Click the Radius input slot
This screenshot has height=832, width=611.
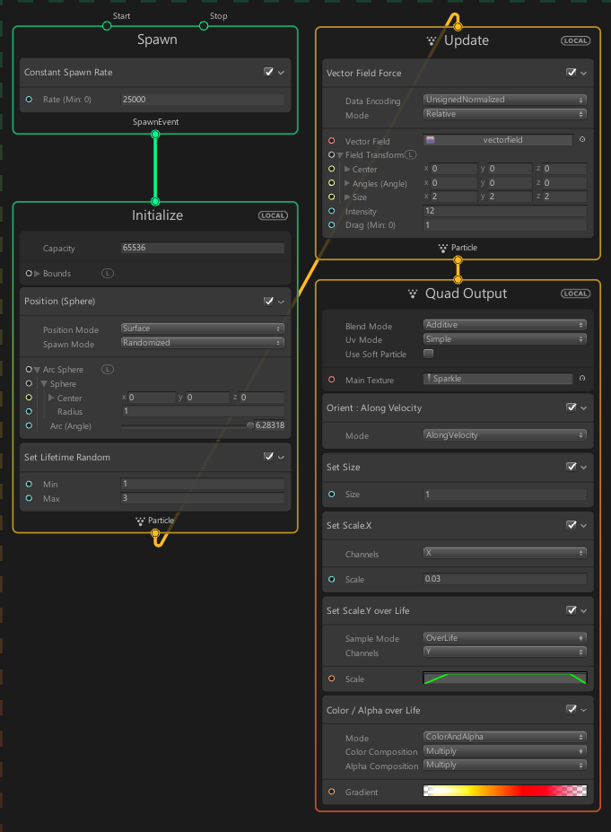[x=30, y=411]
